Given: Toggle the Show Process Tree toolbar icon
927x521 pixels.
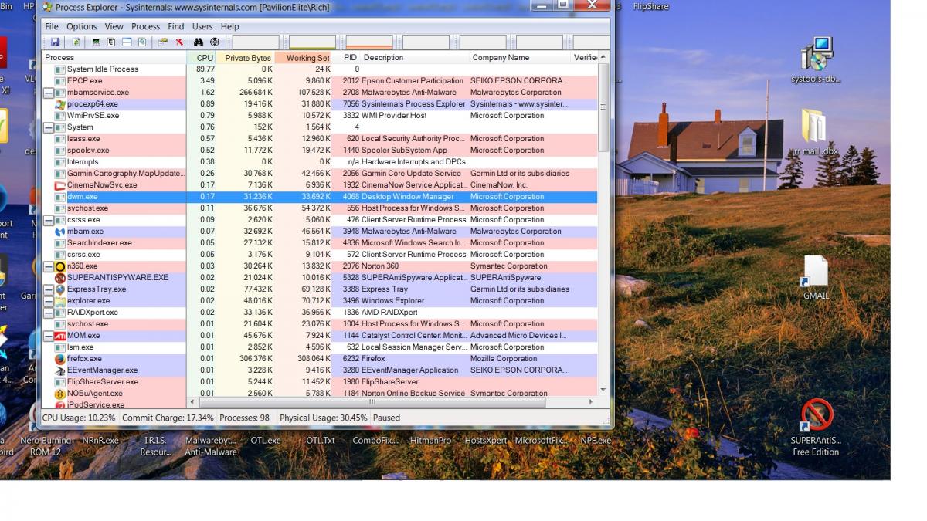Looking at the screenshot, I should pos(111,42).
